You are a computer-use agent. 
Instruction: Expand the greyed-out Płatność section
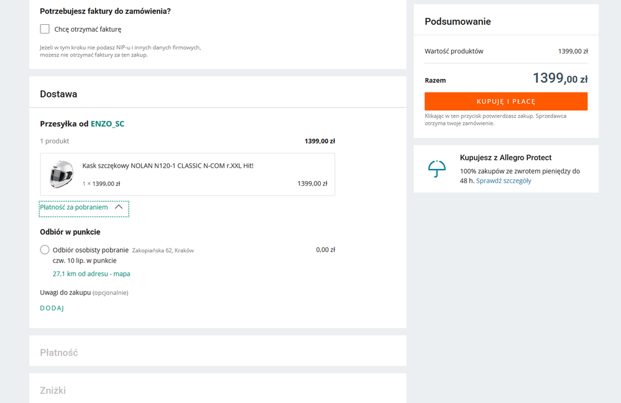click(59, 353)
